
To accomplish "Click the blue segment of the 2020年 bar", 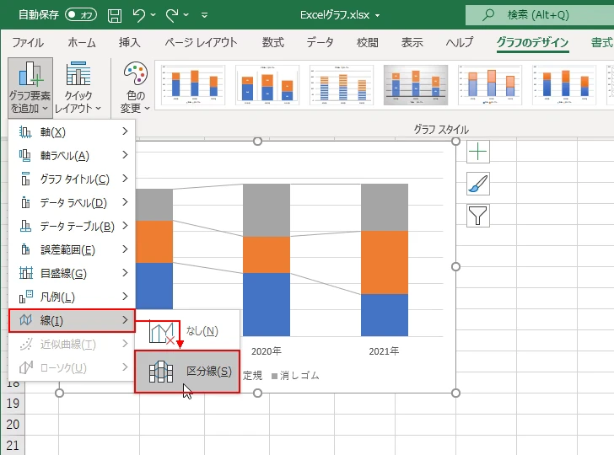I will click(x=267, y=304).
